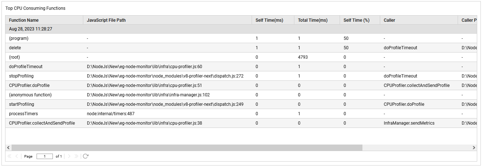
Task: Select the stopProfiling function row
Action: pyautogui.click(x=241, y=76)
